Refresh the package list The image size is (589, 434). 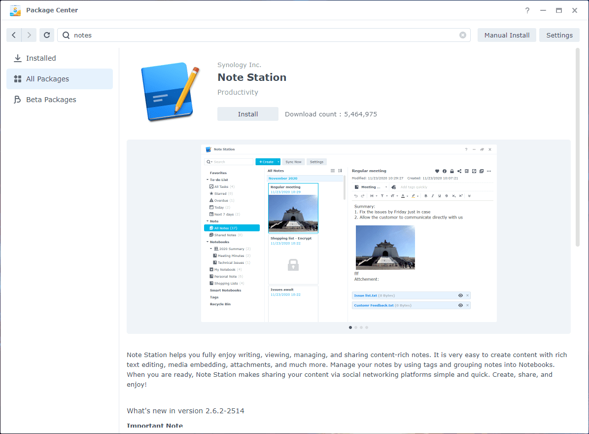(47, 35)
